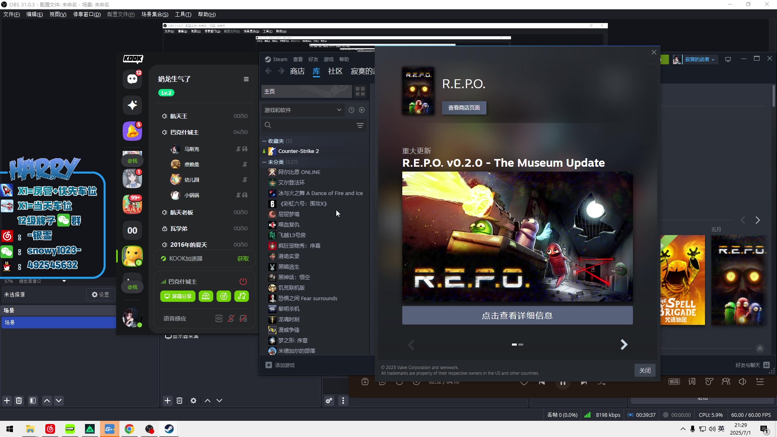
Task: Open Chrome from Windows taskbar
Action: (x=129, y=429)
